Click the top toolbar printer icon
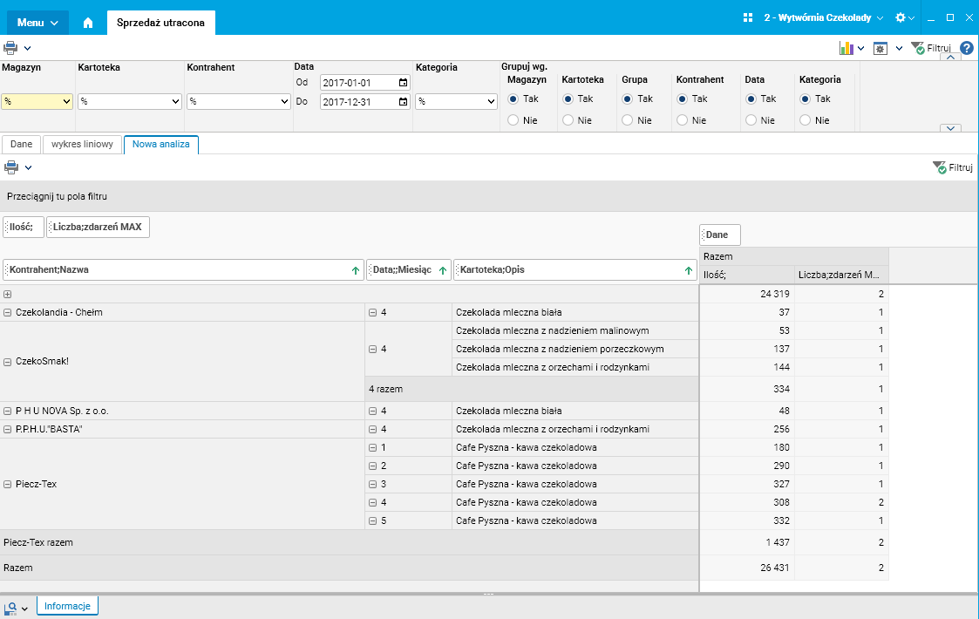Screen dimensions: 979x619 pyautogui.click(x=10, y=48)
